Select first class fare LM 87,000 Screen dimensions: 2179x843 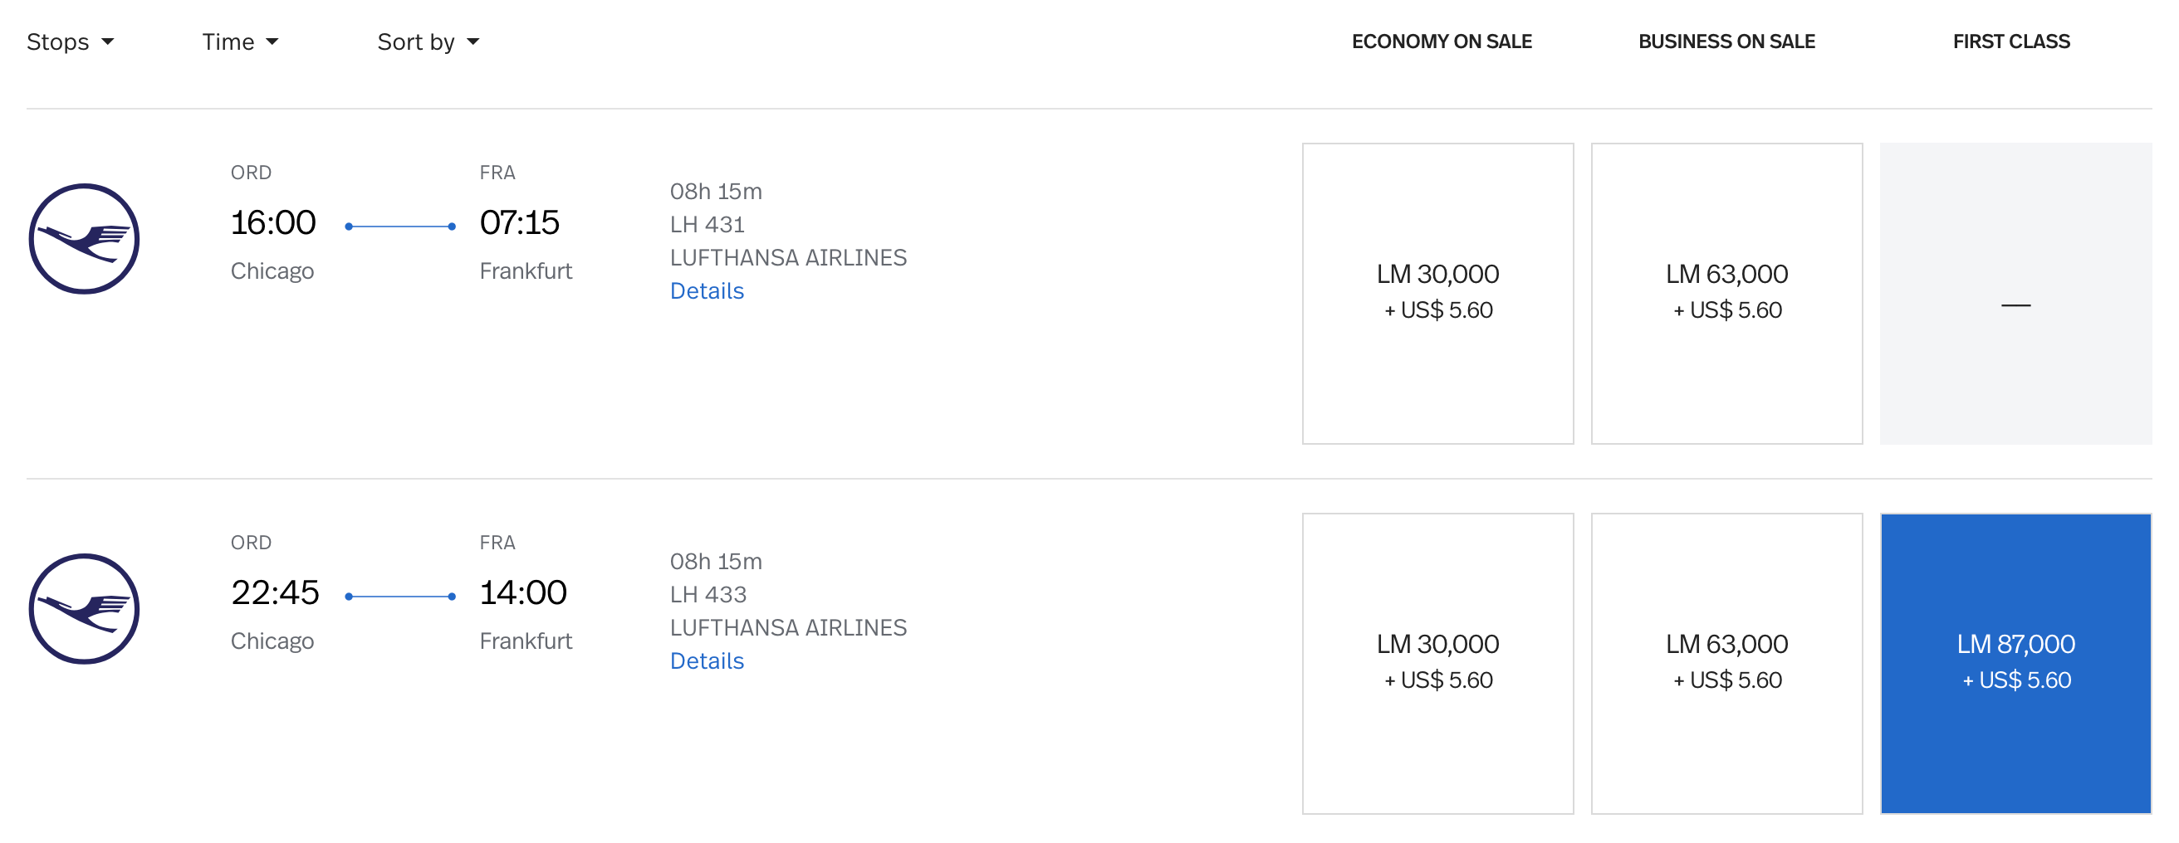click(2015, 663)
